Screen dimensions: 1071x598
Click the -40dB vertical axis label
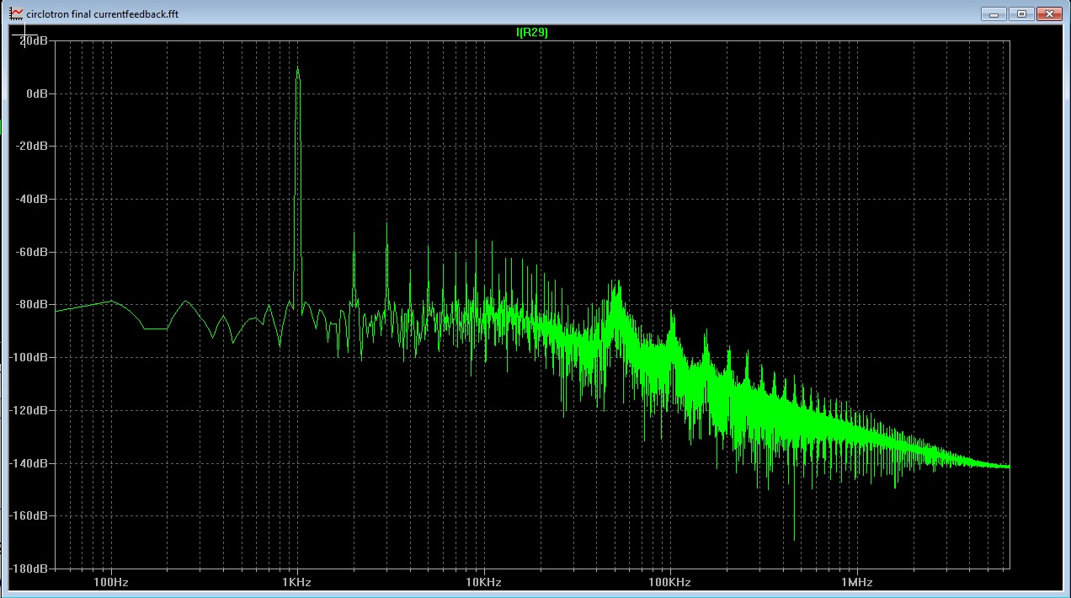click(x=31, y=199)
